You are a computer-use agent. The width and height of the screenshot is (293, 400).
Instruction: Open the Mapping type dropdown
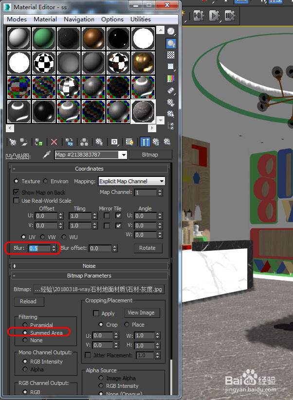132,181
